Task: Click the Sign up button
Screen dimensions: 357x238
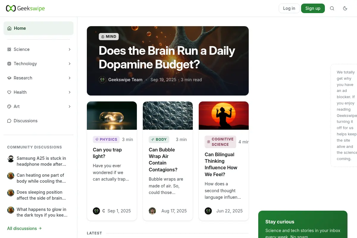Action: (x=313, y=8)
